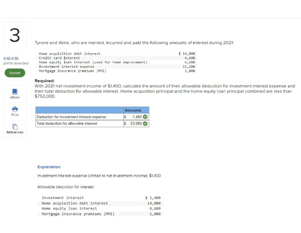
Task: Click 'Deduction for investment interest expense' answer row label
Action: (71, 117)
